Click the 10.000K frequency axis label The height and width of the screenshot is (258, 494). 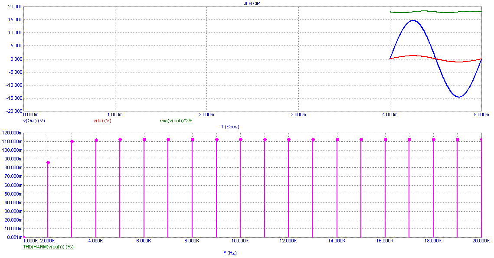coord(240,241)
